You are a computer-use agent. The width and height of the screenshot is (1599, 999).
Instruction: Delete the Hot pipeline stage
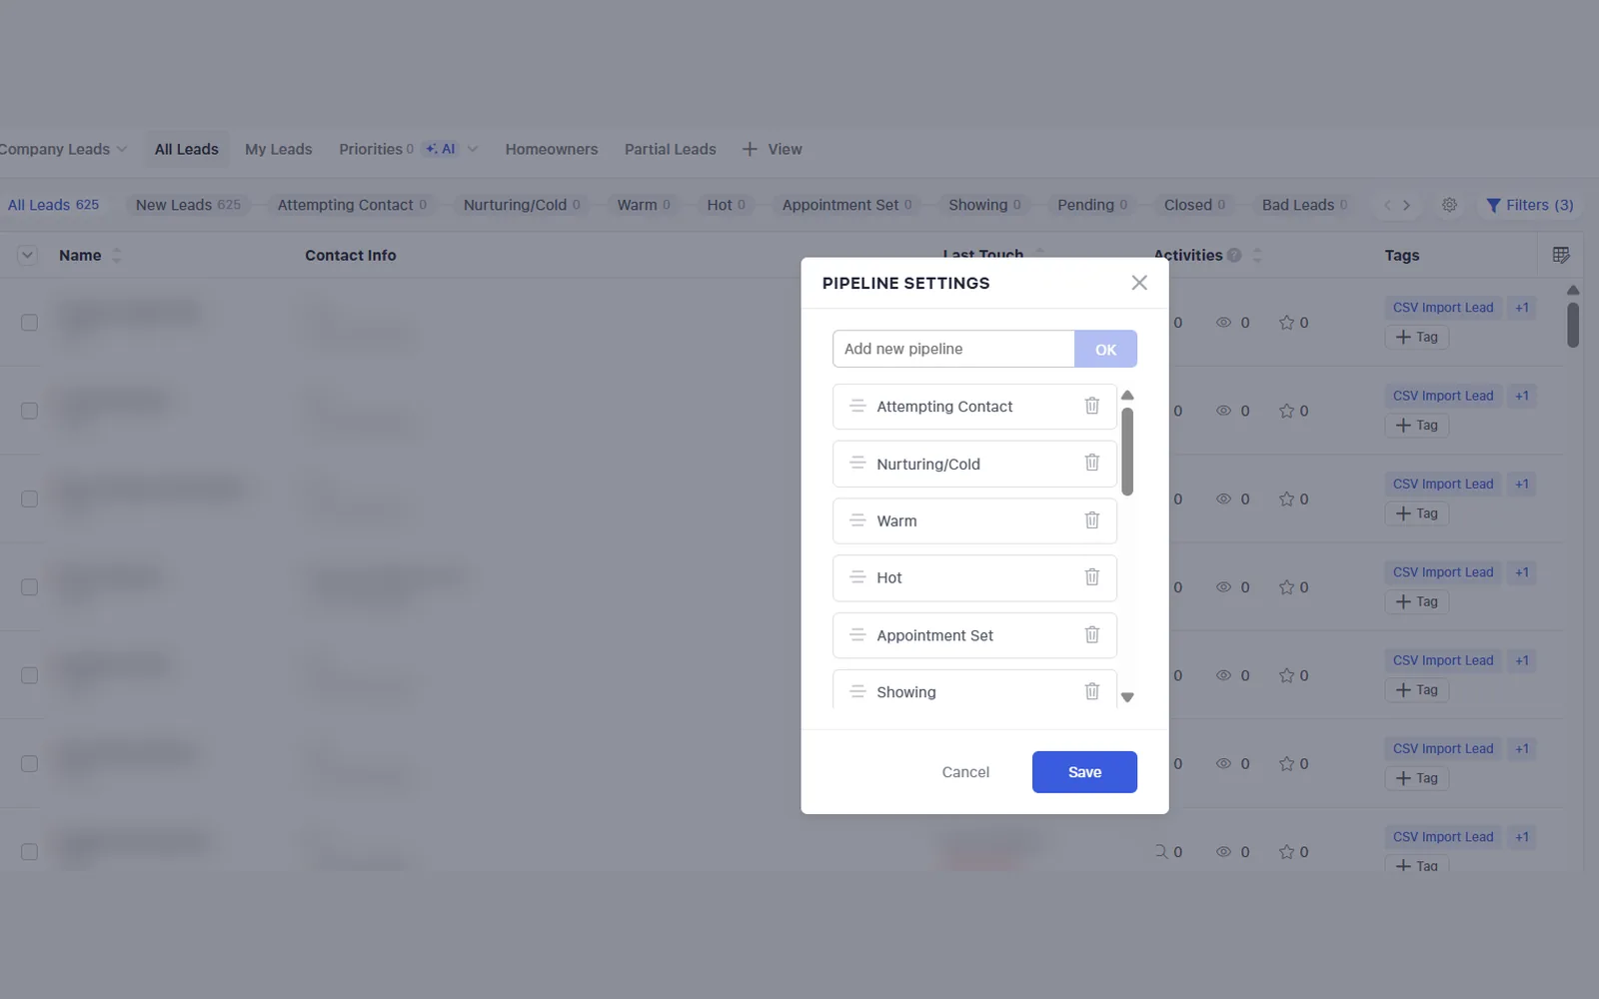tap(1091, 577)
